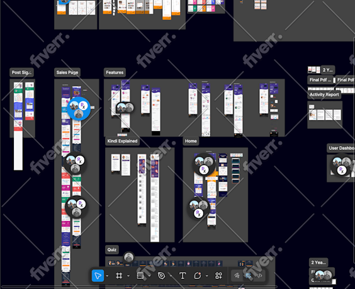
Task: Open Frame tool options dropdown arrow
Action: click(x=128, y=276)
